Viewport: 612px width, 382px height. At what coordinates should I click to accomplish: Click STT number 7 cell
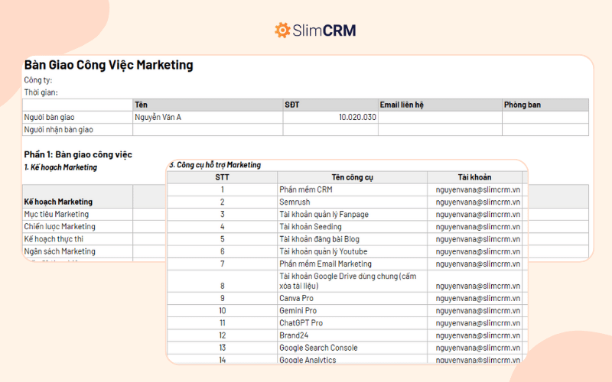(x=222, y=264)
